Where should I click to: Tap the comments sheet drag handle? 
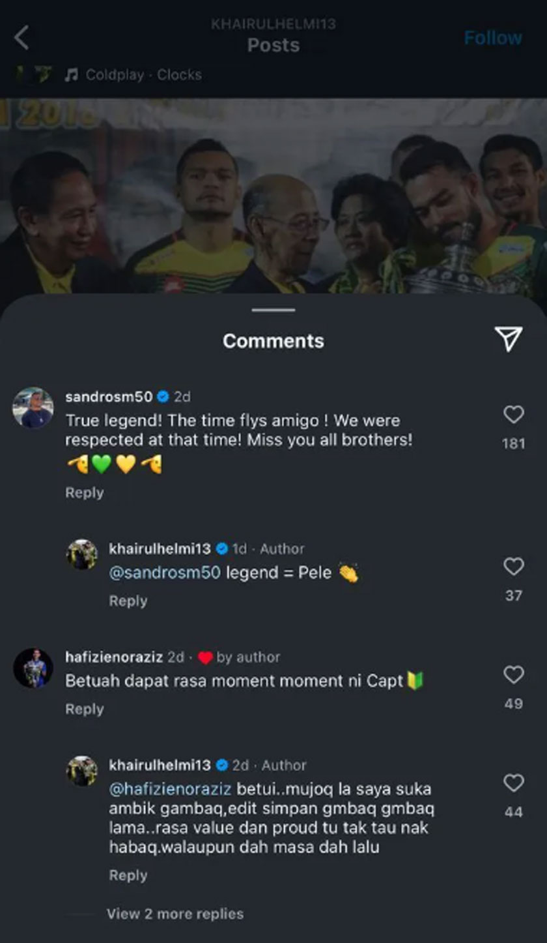click(273, 310)
